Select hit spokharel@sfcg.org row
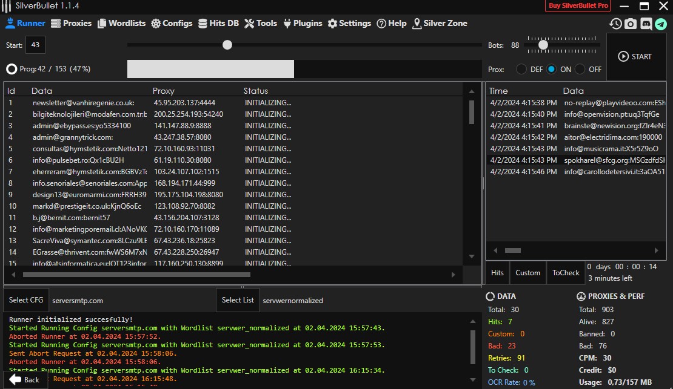The width and height of the screenshot is (673, 389). click(x=577, y=160)
